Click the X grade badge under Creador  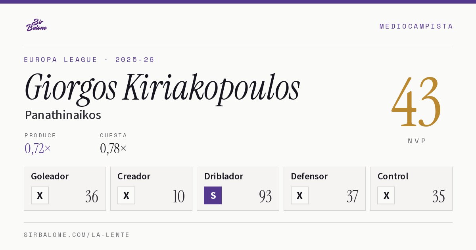[x=126, y=196]
